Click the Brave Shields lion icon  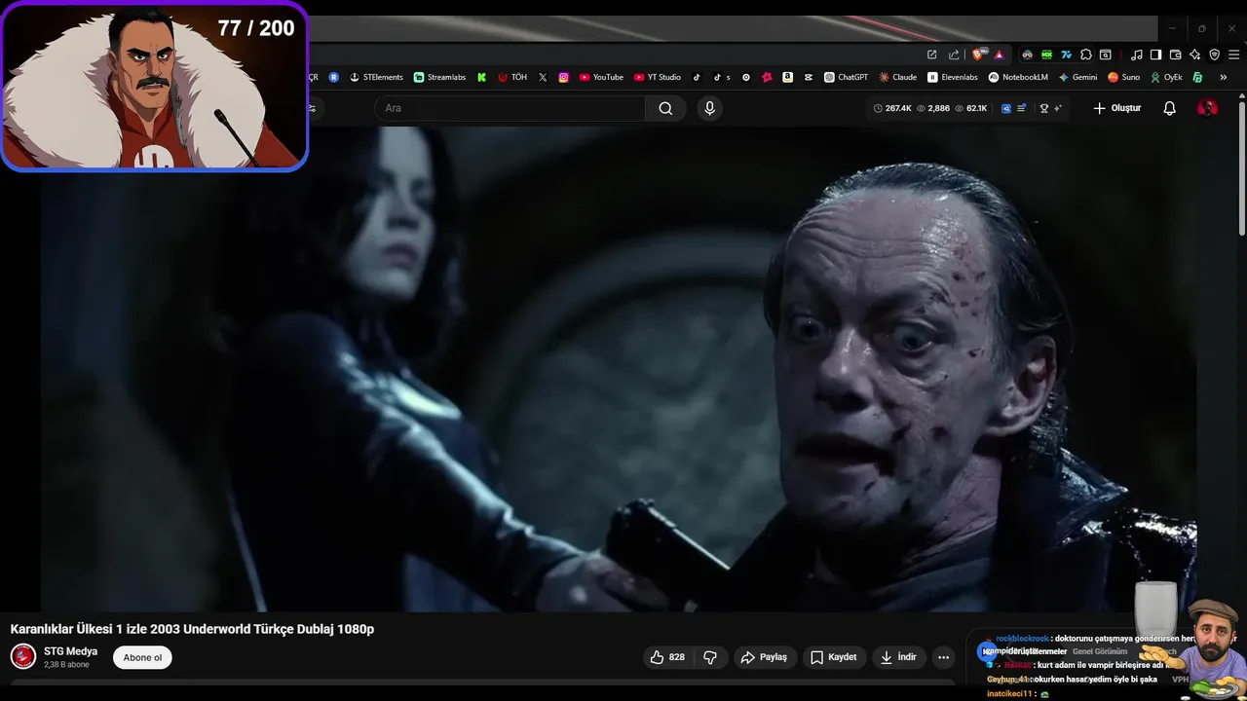[x=977, y=55]
